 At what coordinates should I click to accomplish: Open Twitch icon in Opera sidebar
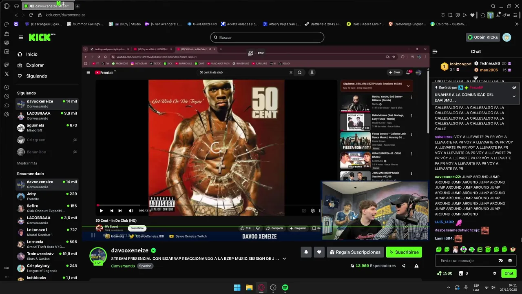[x=7, y=65]
